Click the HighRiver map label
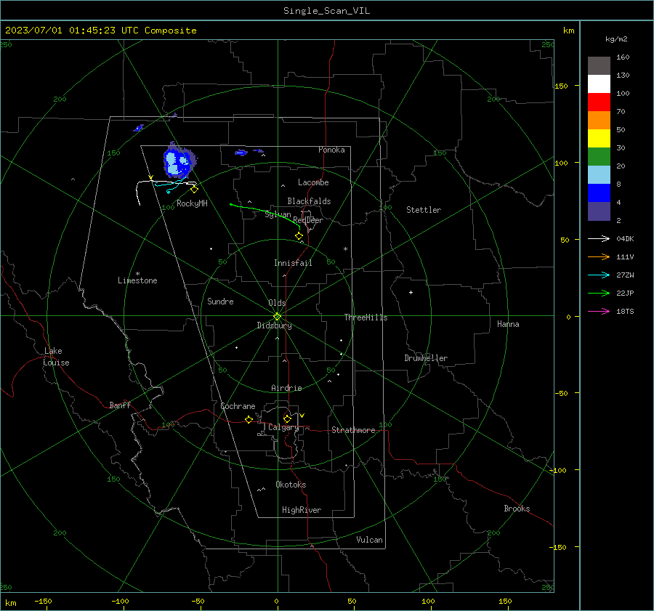This screenshot has width=654, height=611. coord(301,510)
